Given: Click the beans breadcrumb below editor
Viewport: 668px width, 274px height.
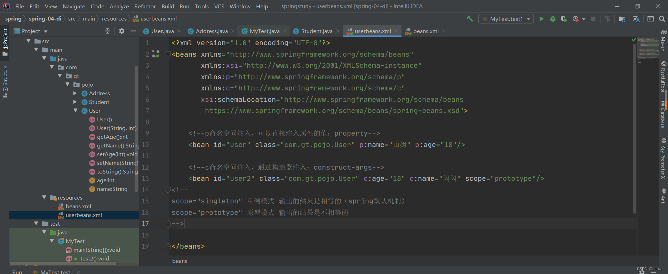Looking at the screenshot, I should click(x=180, y=261).
